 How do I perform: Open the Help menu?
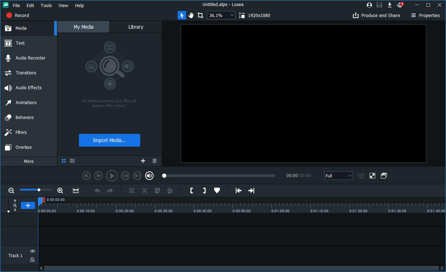pos(80,5)
